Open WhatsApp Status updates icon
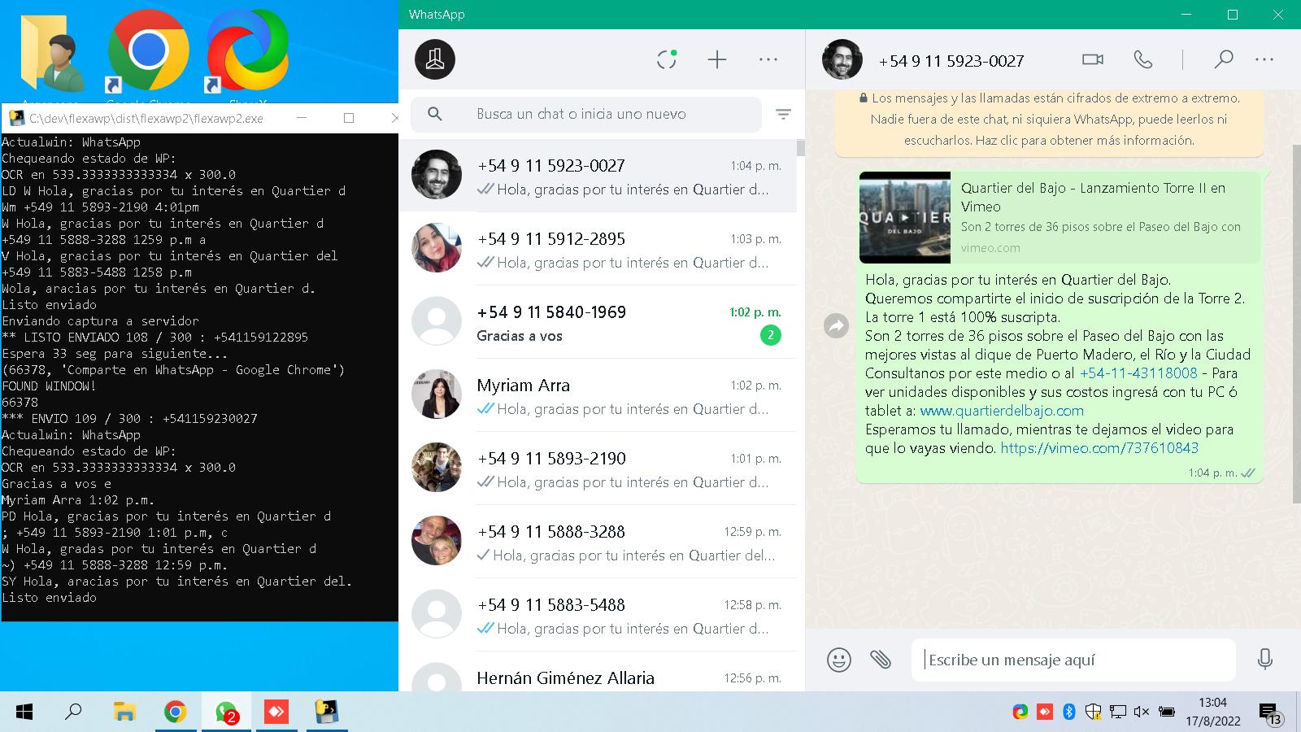The height and width of the screenshot is (732, 1301). [667, 59]
